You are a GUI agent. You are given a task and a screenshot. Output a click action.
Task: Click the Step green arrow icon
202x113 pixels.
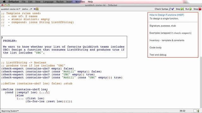(x=182, y=9)
